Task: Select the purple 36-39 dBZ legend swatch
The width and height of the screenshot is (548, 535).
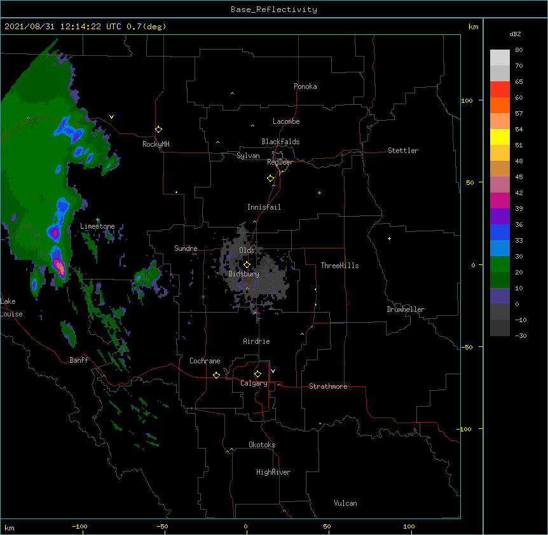Action: pyautogui.click(x=500, y=216)
